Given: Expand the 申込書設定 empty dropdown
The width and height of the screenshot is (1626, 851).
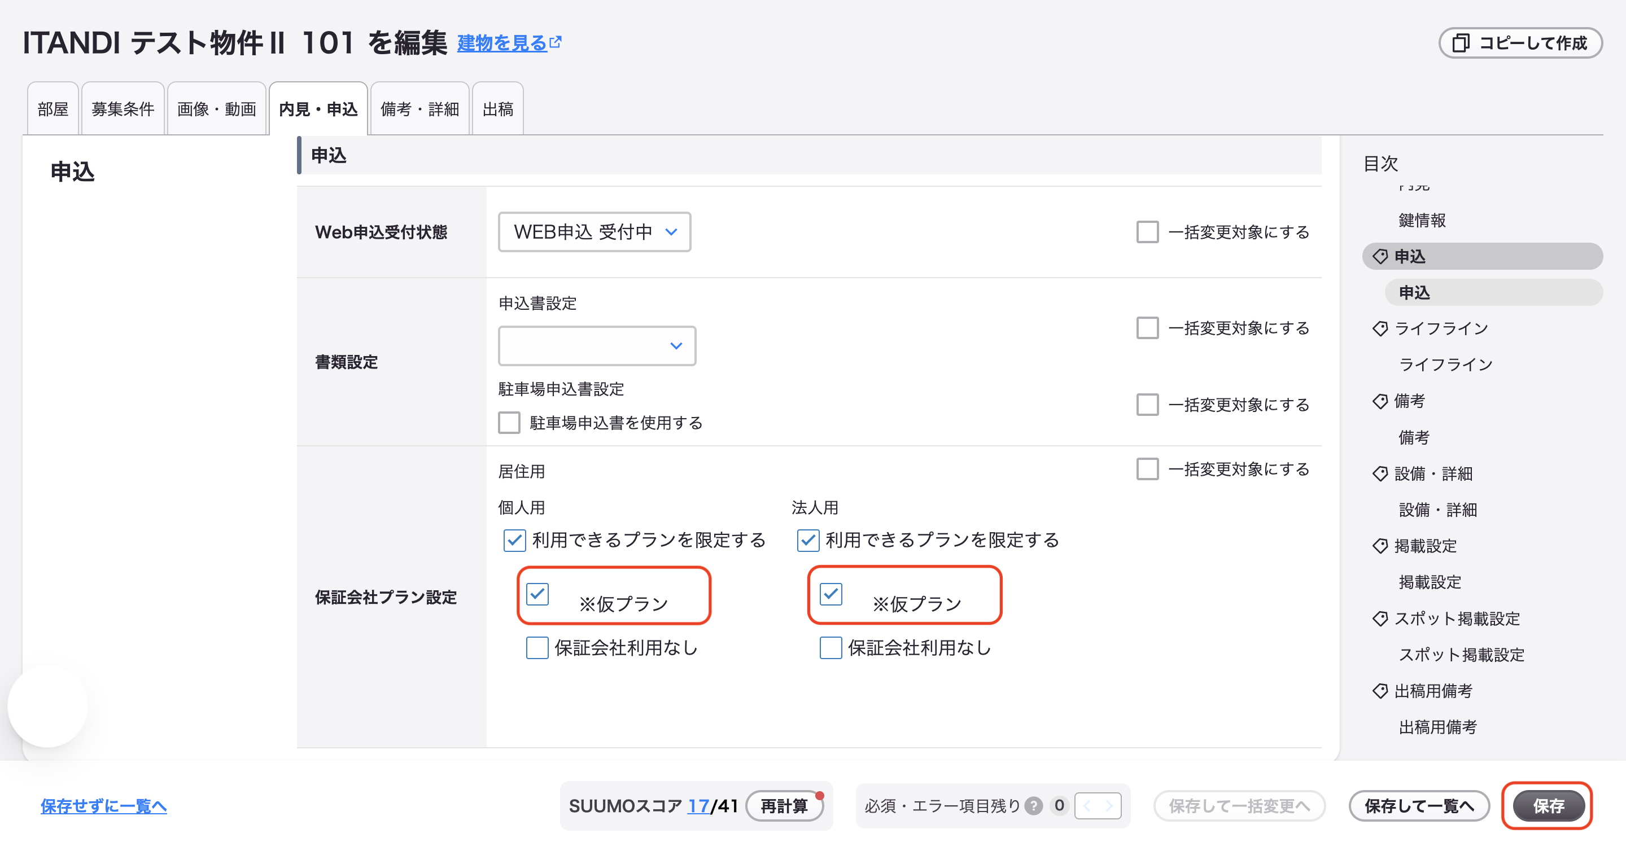Looking at the screenshot, I should point(597,346).
